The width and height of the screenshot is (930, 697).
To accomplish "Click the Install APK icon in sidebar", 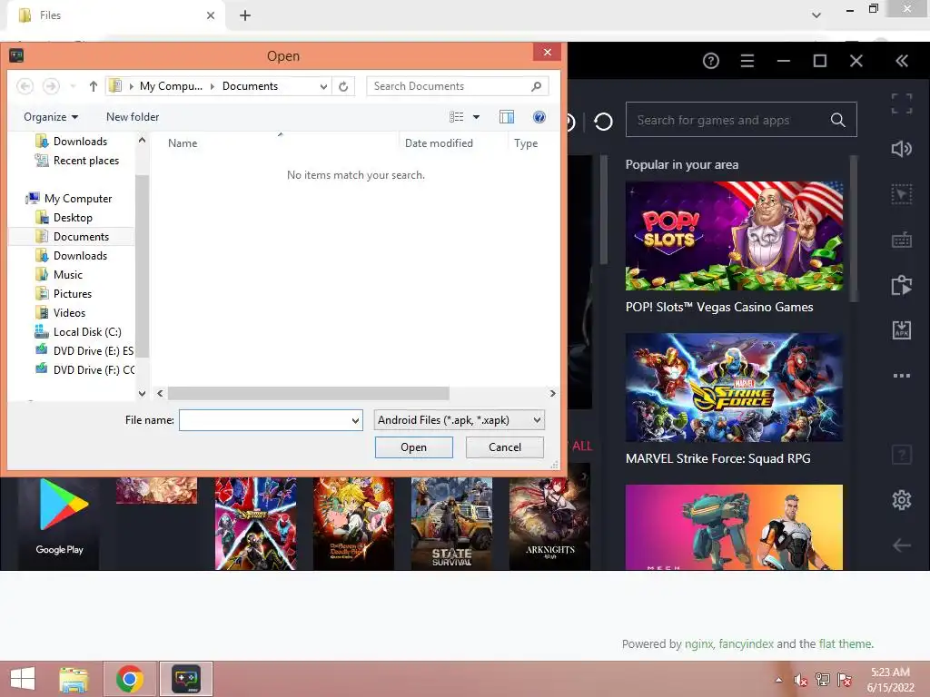I will [x=902, y=330].
